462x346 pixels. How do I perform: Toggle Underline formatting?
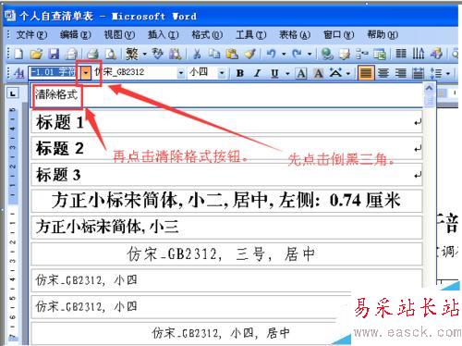274,73
